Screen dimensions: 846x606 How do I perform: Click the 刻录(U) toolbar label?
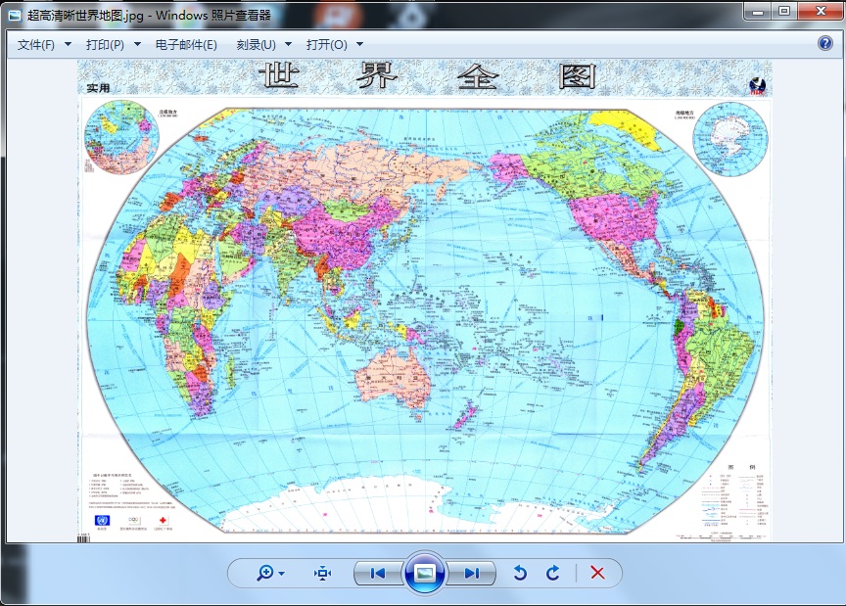pyautogui.click(x=256, y=45)
